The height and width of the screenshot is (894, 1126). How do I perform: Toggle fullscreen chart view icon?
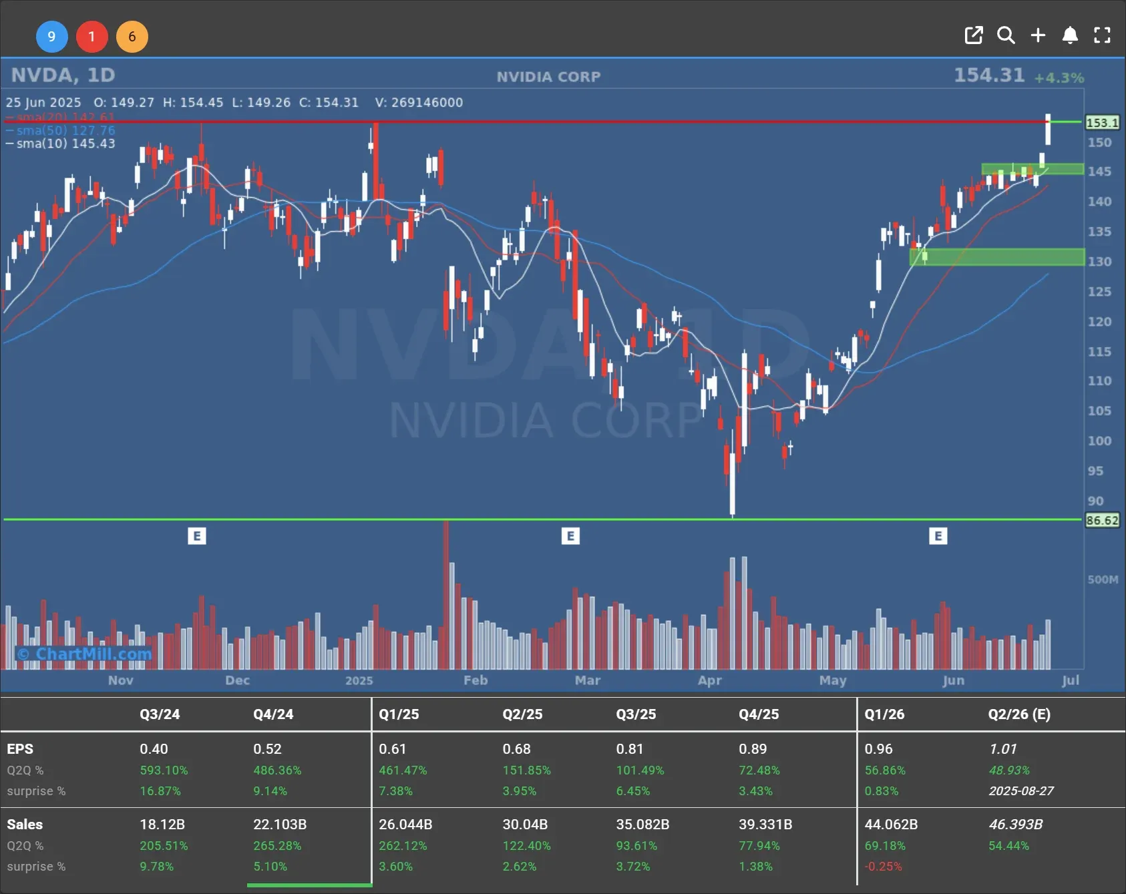pos(1102,35)
